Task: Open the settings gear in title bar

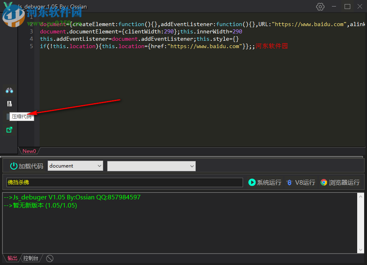Action: [320, 7]
